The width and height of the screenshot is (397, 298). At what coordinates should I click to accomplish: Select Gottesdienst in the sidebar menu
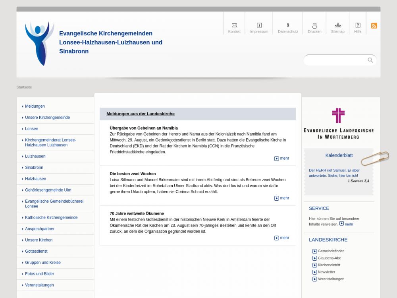(36, 252)
